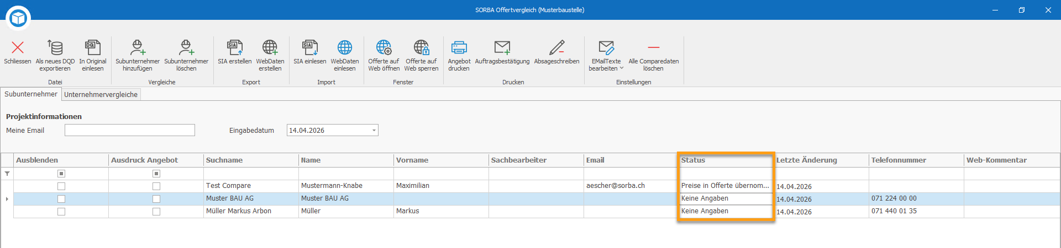Click Keine Angaben status in Müller row
The height and width of the screenshot is (248, 1061).
(726, 211)
